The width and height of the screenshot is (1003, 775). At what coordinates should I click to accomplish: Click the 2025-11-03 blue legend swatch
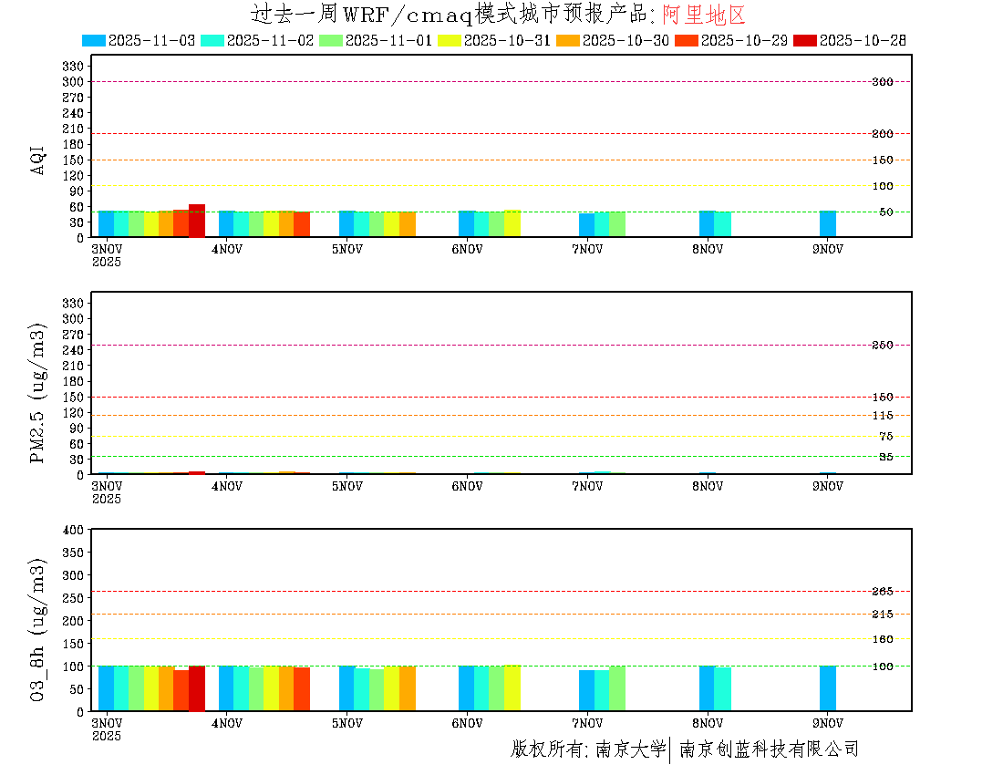coord(94,40)
